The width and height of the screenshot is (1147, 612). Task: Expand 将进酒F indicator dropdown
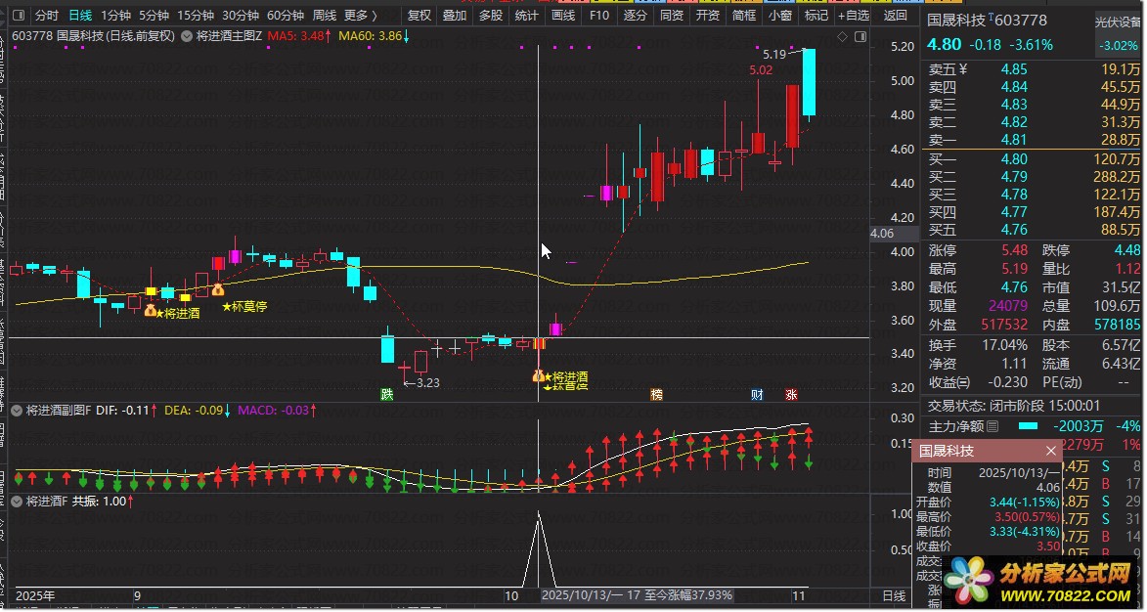[x=16, y=501]
